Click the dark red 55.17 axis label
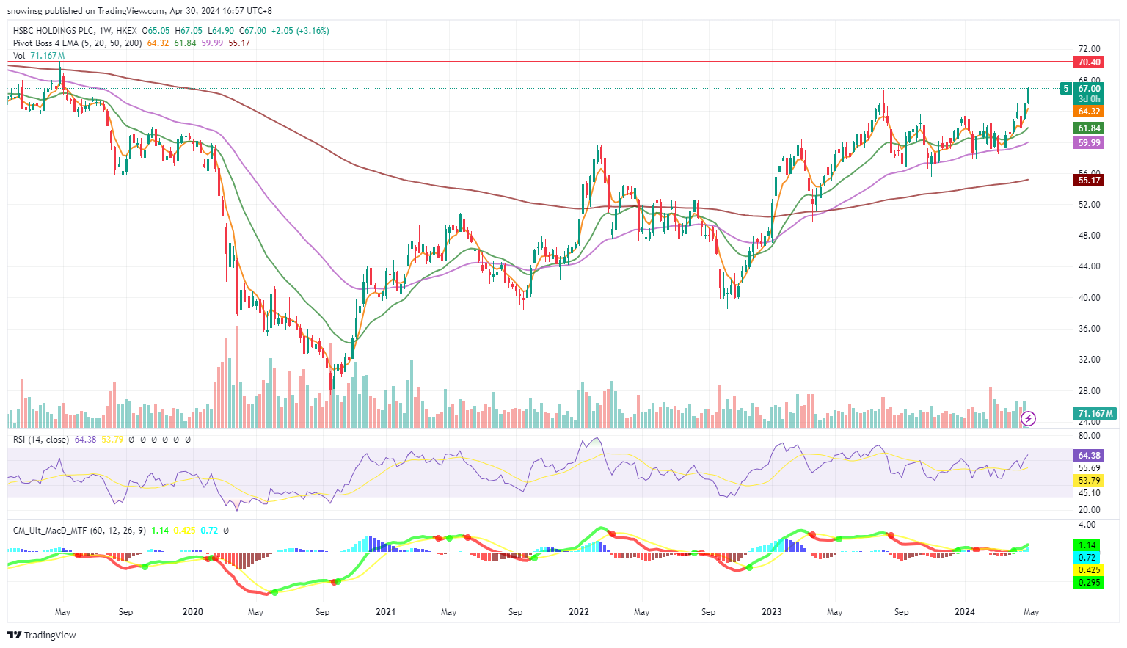1127x648 pixels. click(1089, 181)
